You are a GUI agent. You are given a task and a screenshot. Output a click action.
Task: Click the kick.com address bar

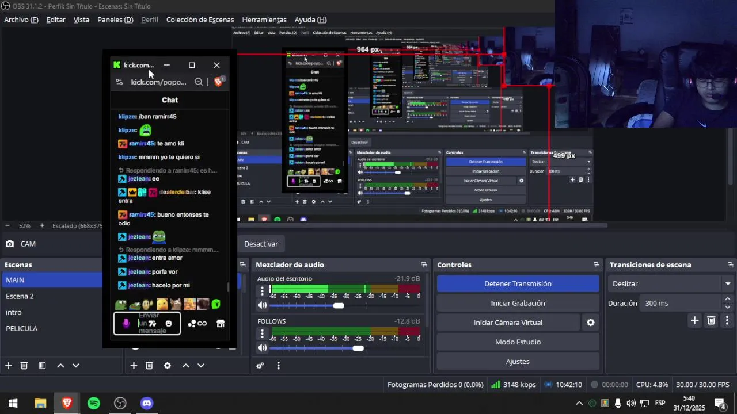(x=159, y=82)
